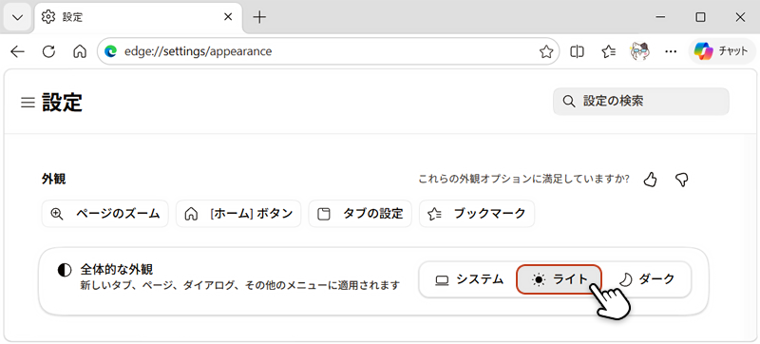Click the 設定の検索 search field
Viewport: 760px width, 344px height.
(640, 102)
